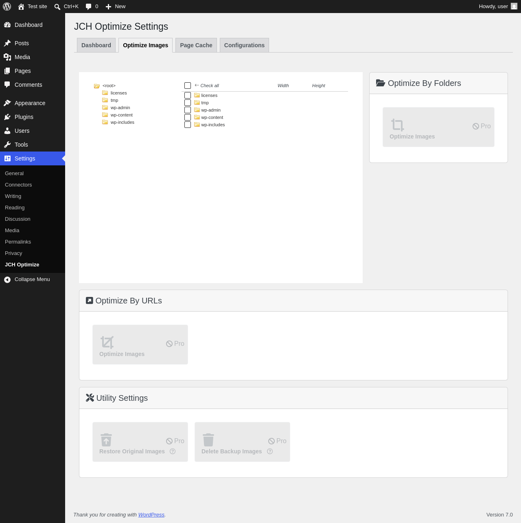Click the Delete Backup Images button
This screenshot has width=521, height=523.
[242, 442]
